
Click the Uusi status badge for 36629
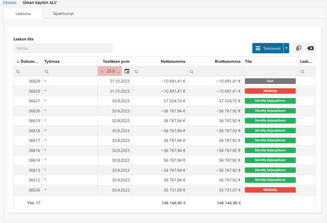(x=270, y=81)
